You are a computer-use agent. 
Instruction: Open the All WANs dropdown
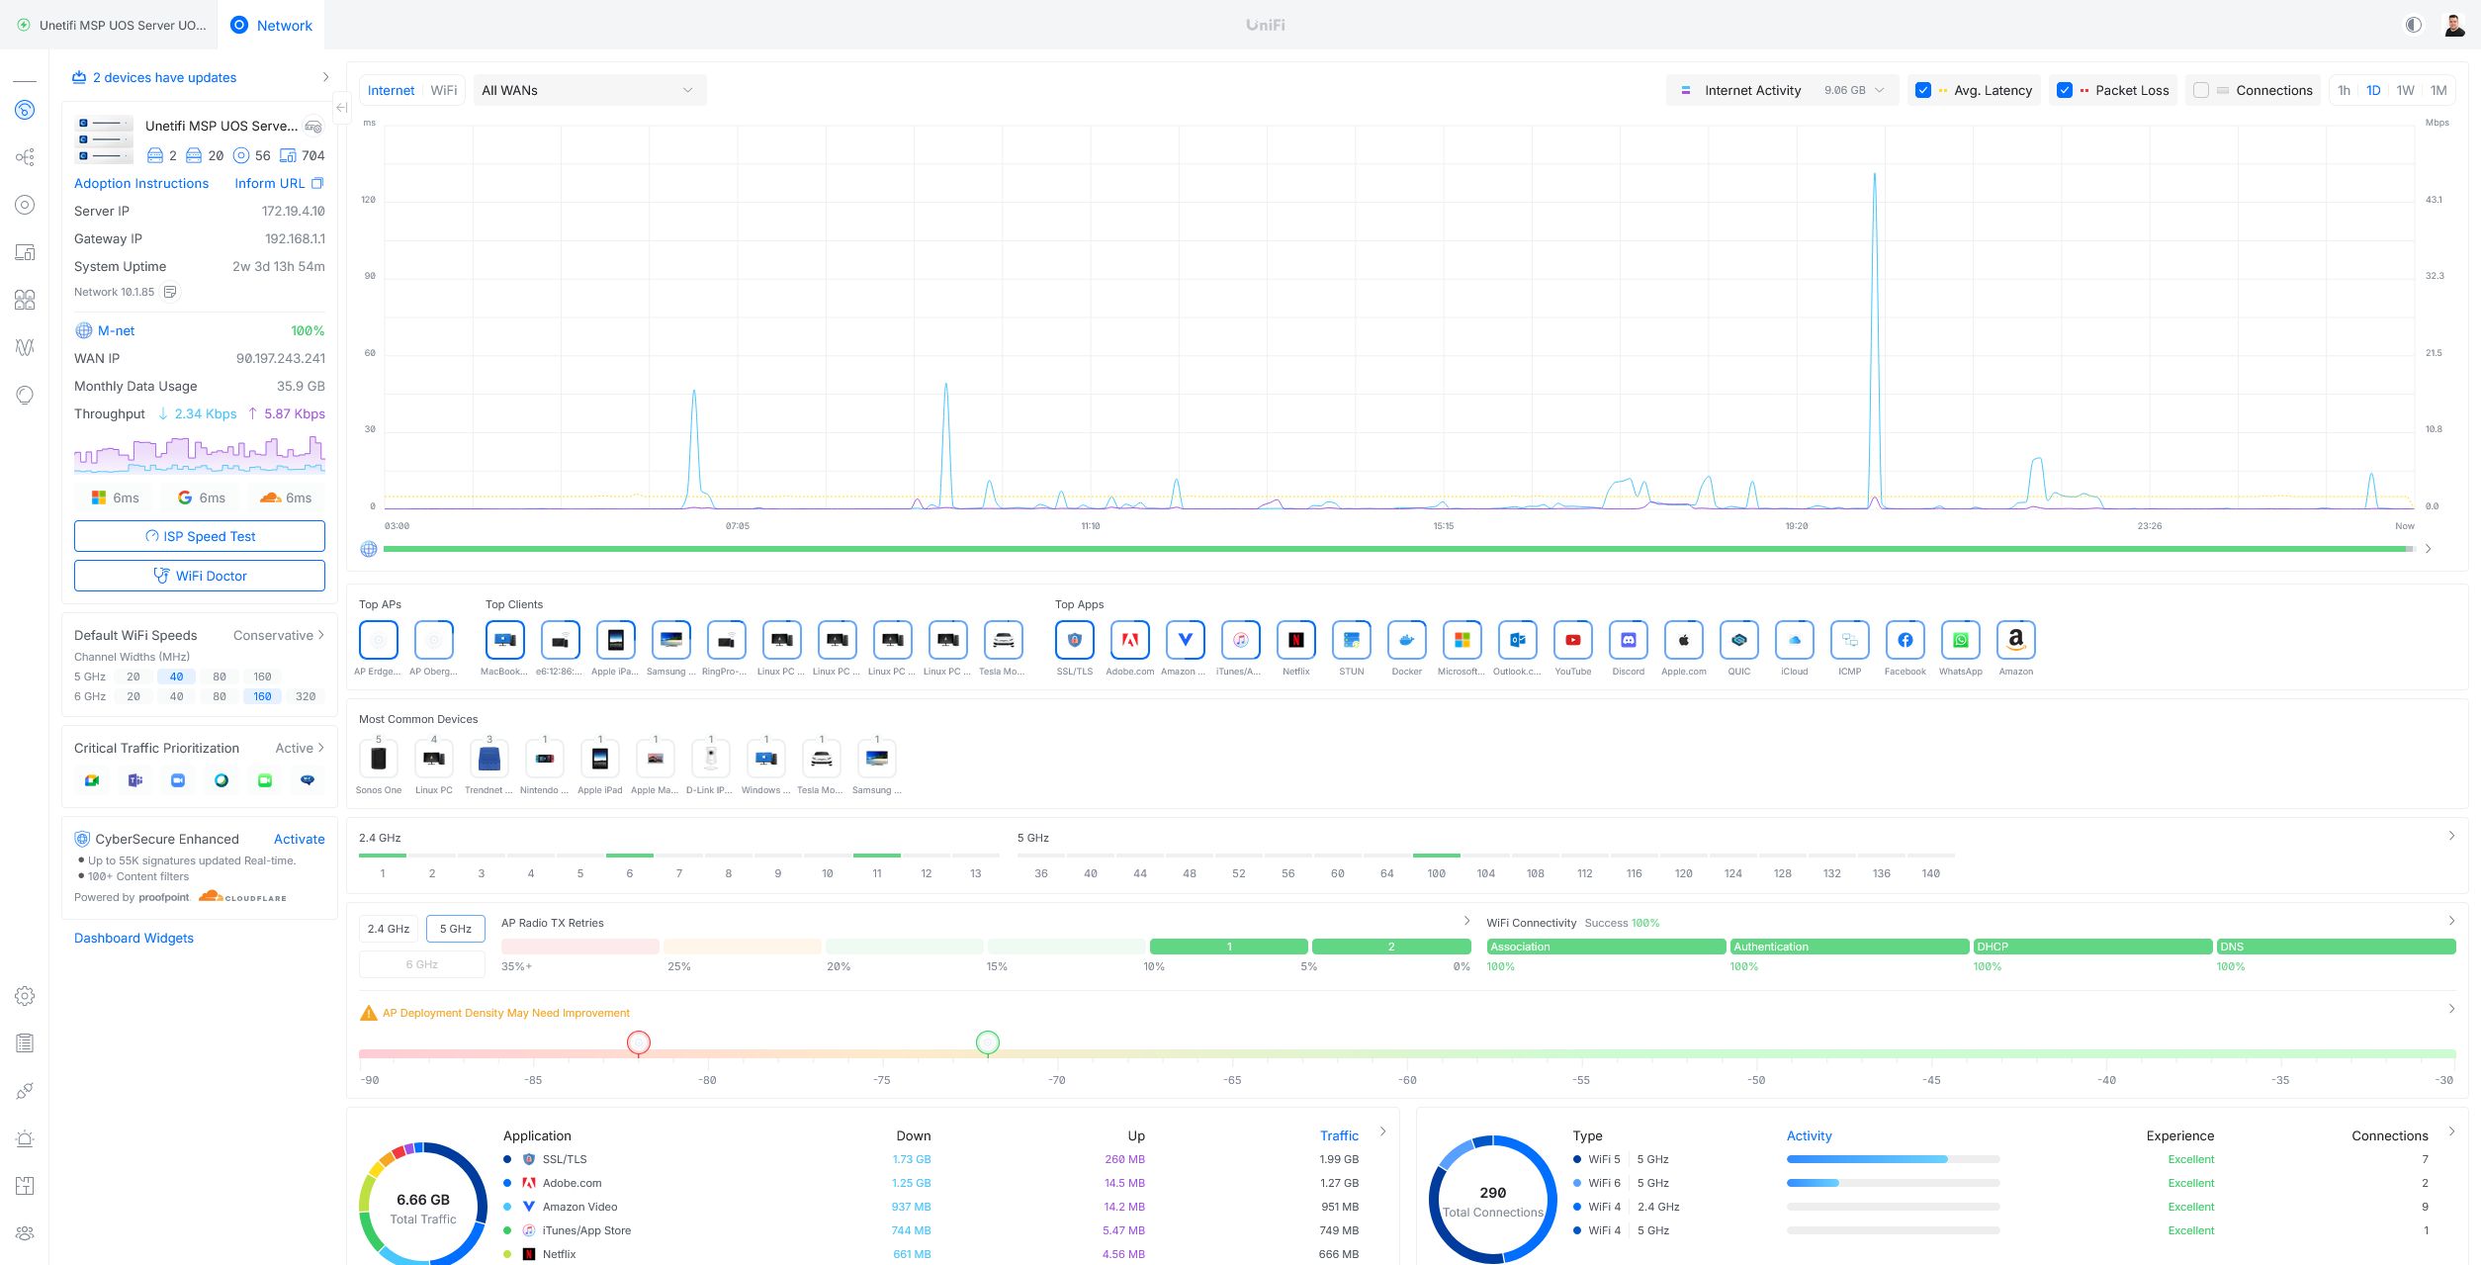tap(588, 90)
